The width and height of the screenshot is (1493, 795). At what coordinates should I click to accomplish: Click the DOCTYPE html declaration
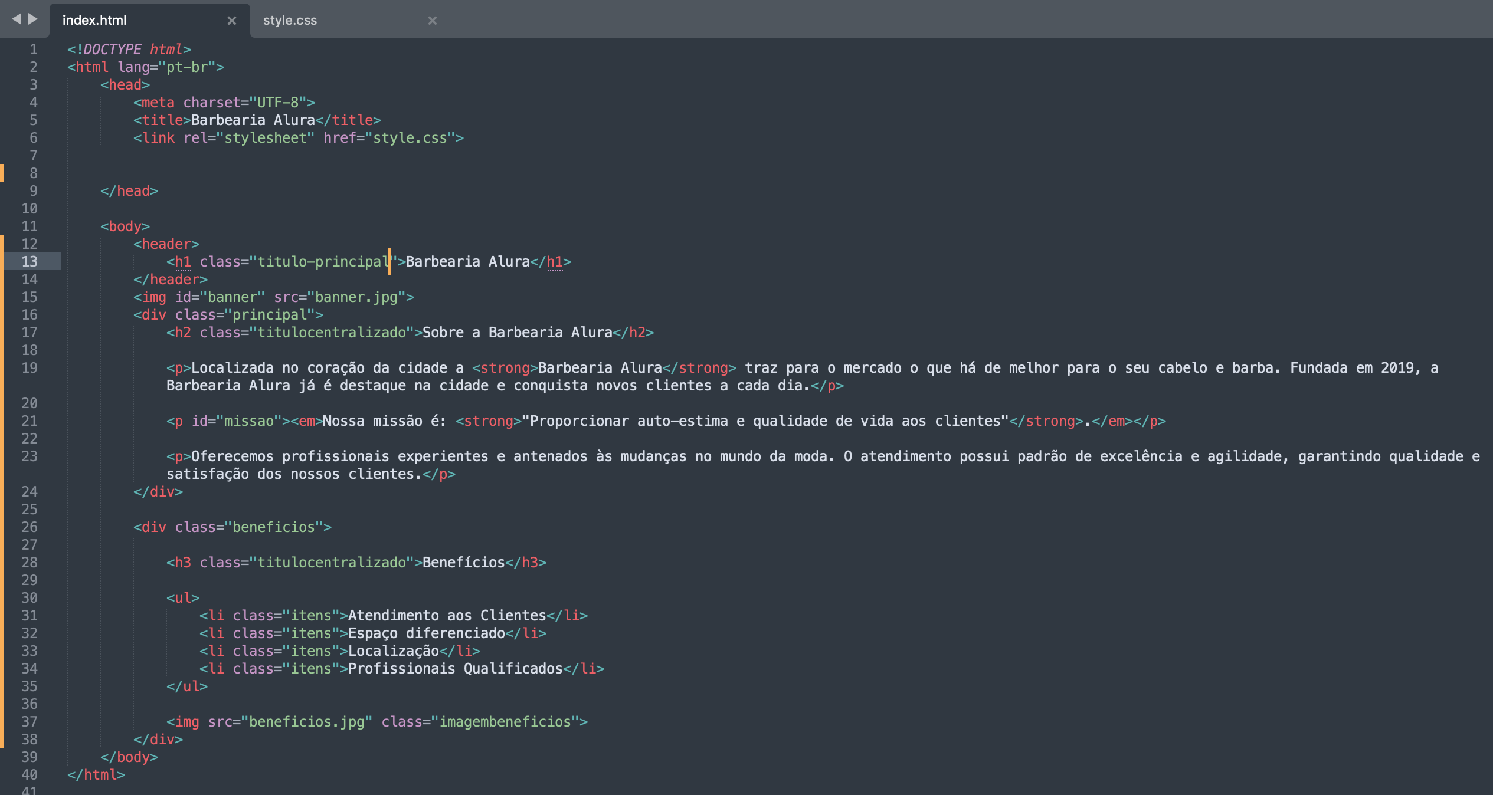[129, 49]
